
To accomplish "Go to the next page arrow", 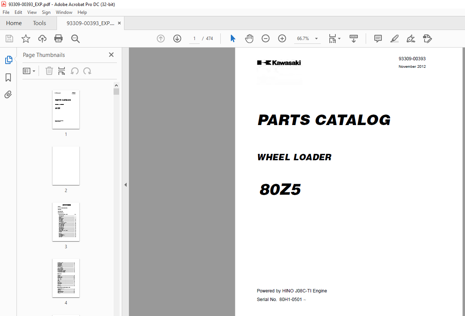I will coord(177,39).
